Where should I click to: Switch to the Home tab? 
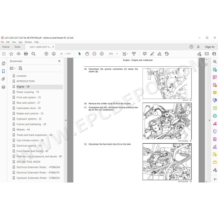(6, 47)
